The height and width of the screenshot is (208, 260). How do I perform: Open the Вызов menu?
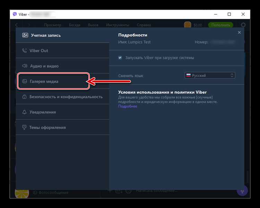click(93, 25)
